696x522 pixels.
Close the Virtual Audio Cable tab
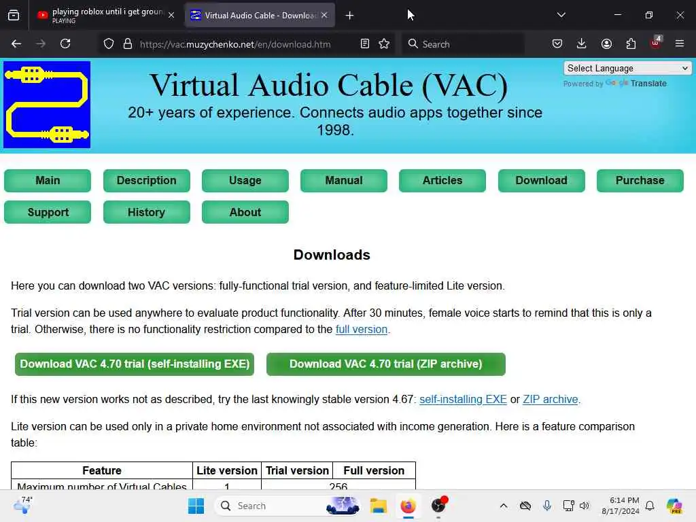tap(324, 15)
